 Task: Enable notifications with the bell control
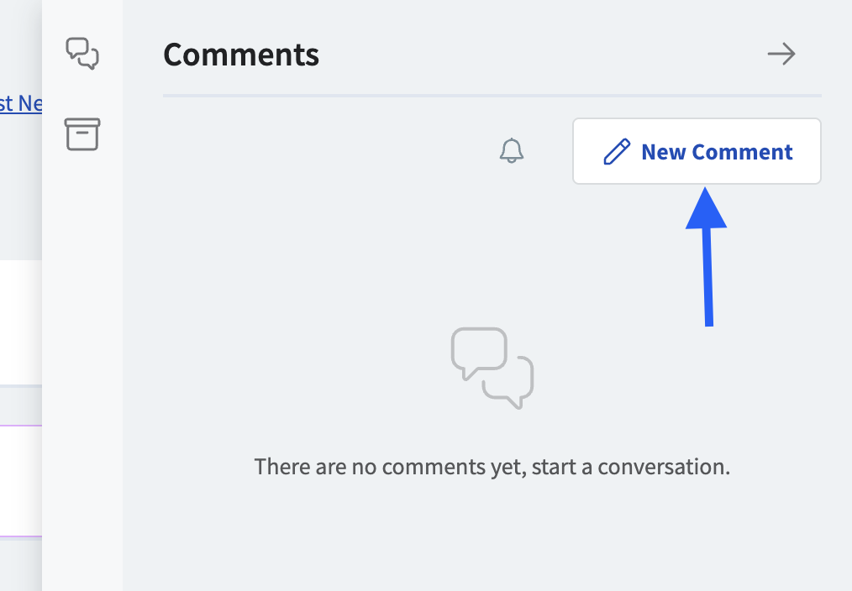click(512, 151)
